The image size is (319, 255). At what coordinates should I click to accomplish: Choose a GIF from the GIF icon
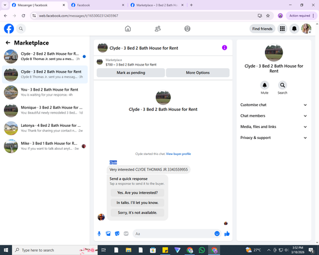coord(126,234)
